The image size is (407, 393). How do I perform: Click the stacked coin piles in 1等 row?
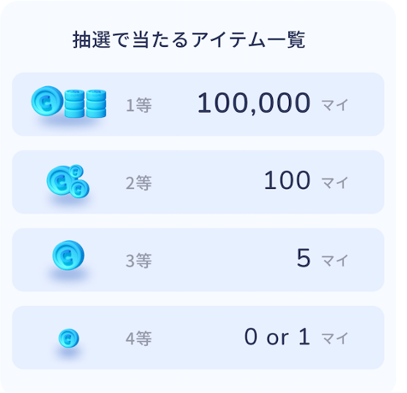tap(86, 103)
